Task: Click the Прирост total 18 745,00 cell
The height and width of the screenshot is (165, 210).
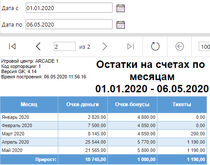Action: (x=83, y=159)
